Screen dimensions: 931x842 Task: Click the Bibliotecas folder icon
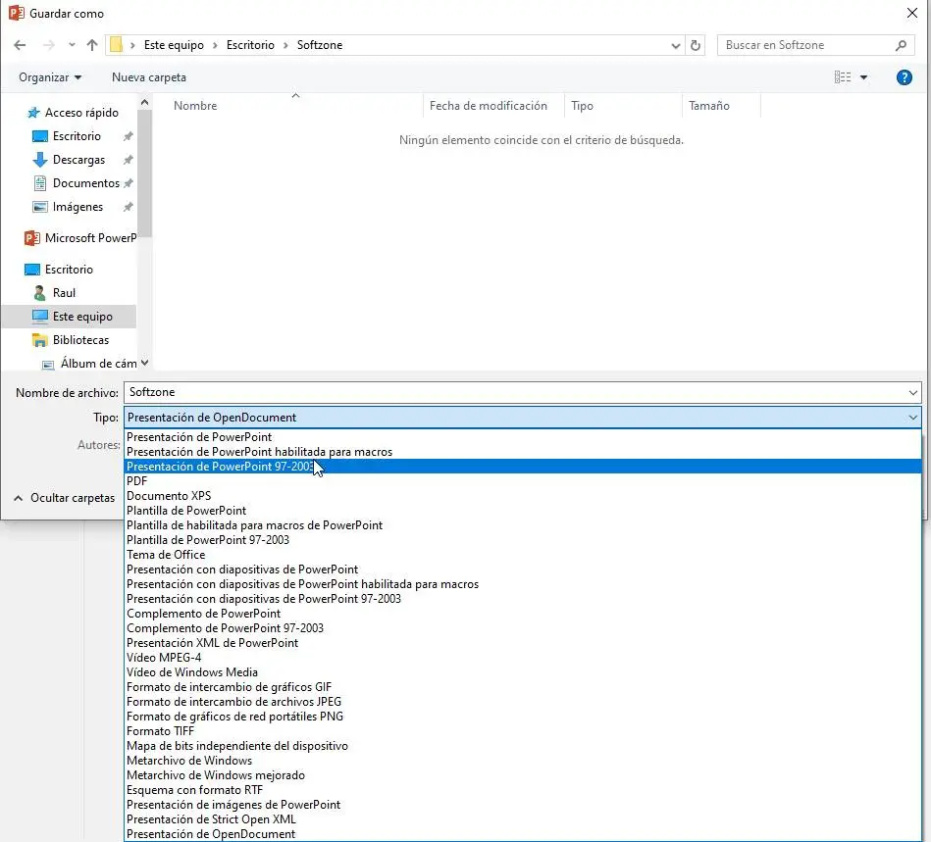tap(40, 340)
